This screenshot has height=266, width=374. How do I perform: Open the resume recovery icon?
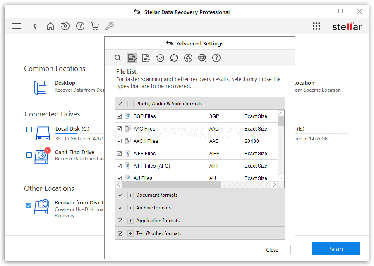click(x=65, y=26)
